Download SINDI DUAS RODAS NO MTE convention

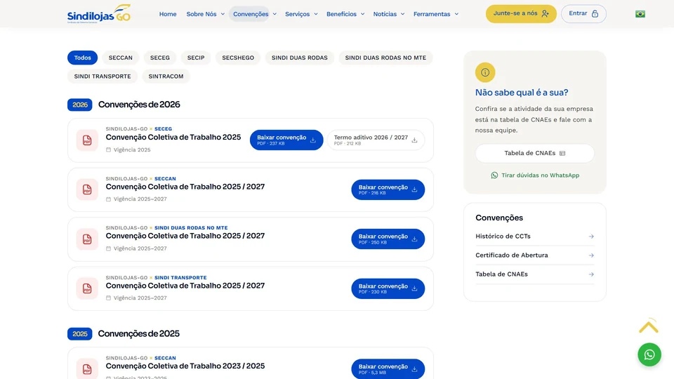click(388, 239)
